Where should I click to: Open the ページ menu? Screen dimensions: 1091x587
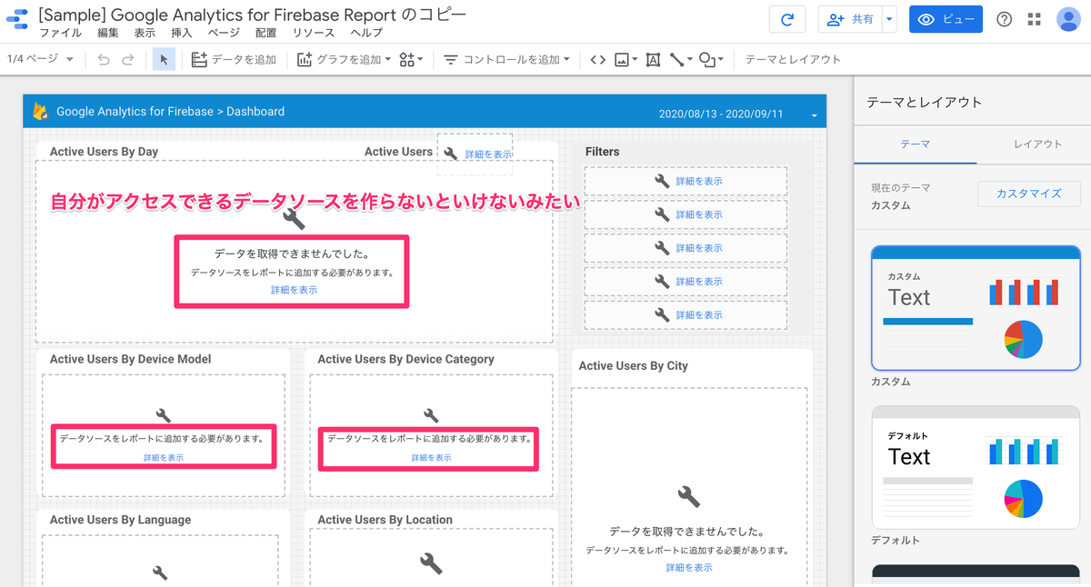[224, 33]
